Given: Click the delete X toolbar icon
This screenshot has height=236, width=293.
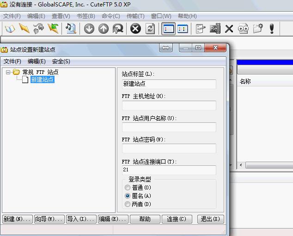Looking at the screenshot, I should point(229,29).
